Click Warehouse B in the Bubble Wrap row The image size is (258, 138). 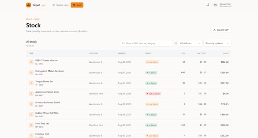click(x=96, y=115)
